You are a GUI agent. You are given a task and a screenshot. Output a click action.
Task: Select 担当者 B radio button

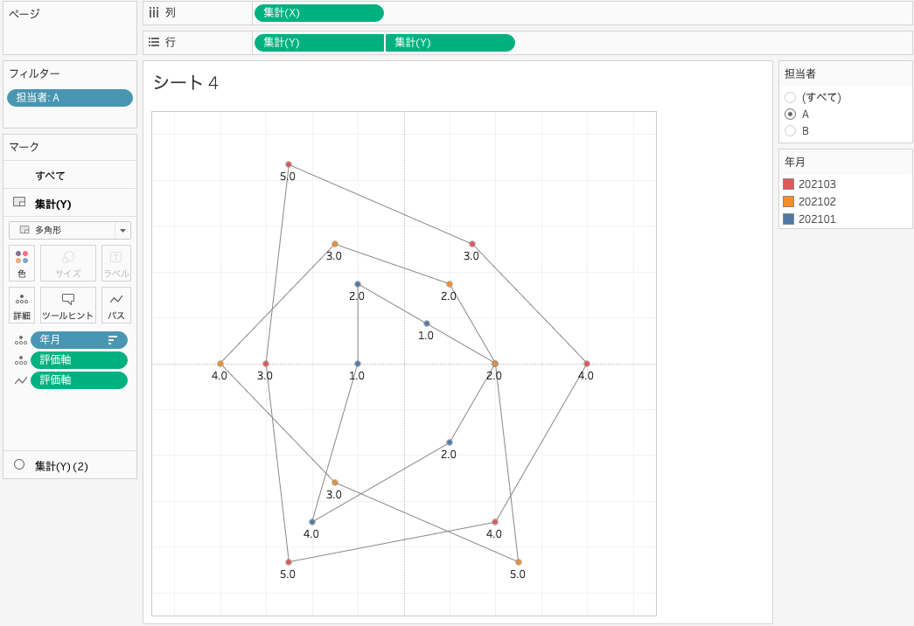791,131
